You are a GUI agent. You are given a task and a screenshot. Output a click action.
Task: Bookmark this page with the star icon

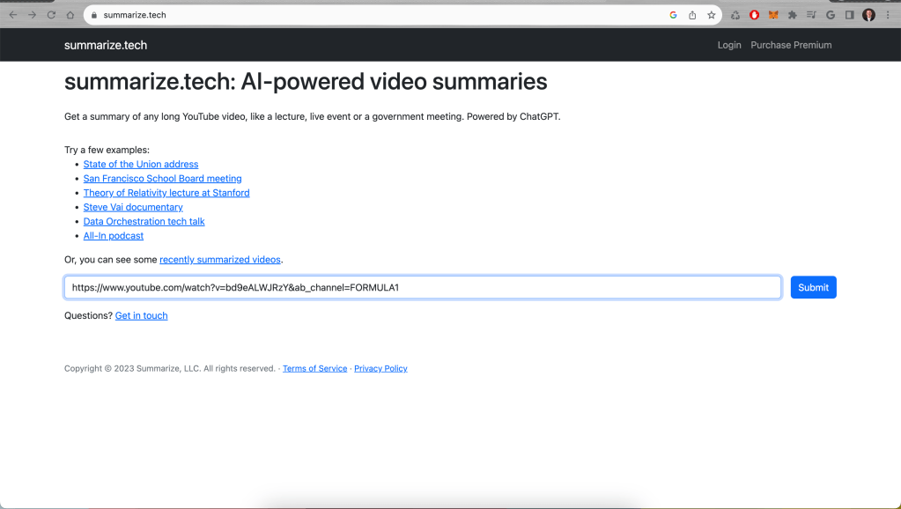click(711, 15)
